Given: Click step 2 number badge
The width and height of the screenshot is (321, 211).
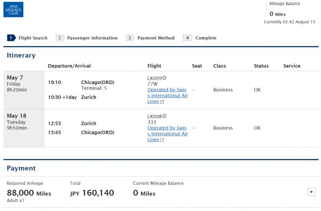Looking at the screenshot, I should 60,38.
